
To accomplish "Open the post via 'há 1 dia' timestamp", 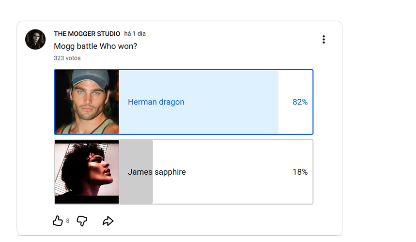I will tap(135, 34).
